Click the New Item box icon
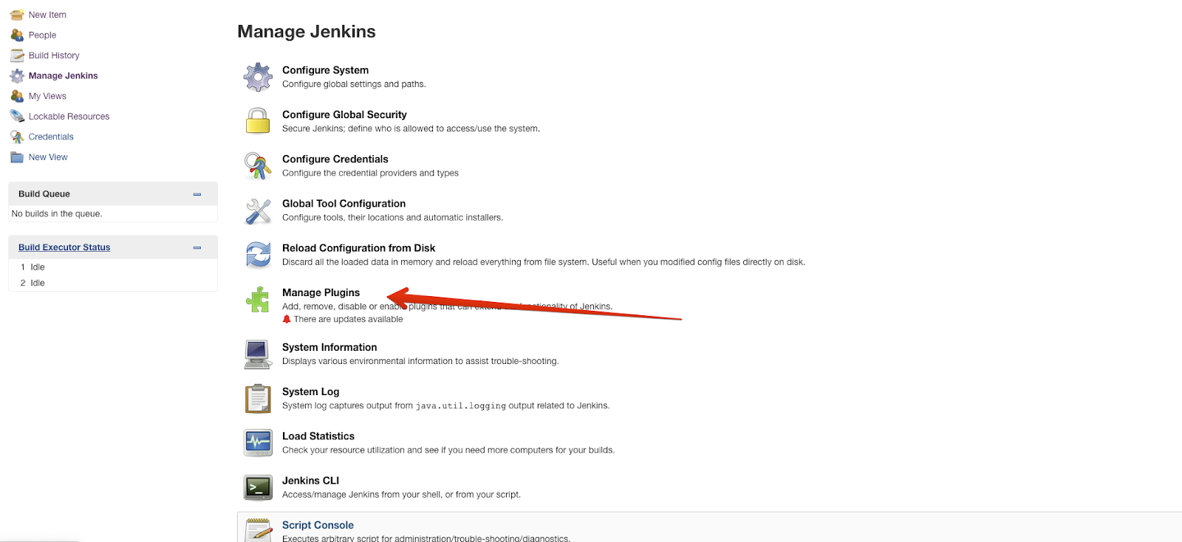The height and width of the screenshot is (542, 1182). pos(17,15)
